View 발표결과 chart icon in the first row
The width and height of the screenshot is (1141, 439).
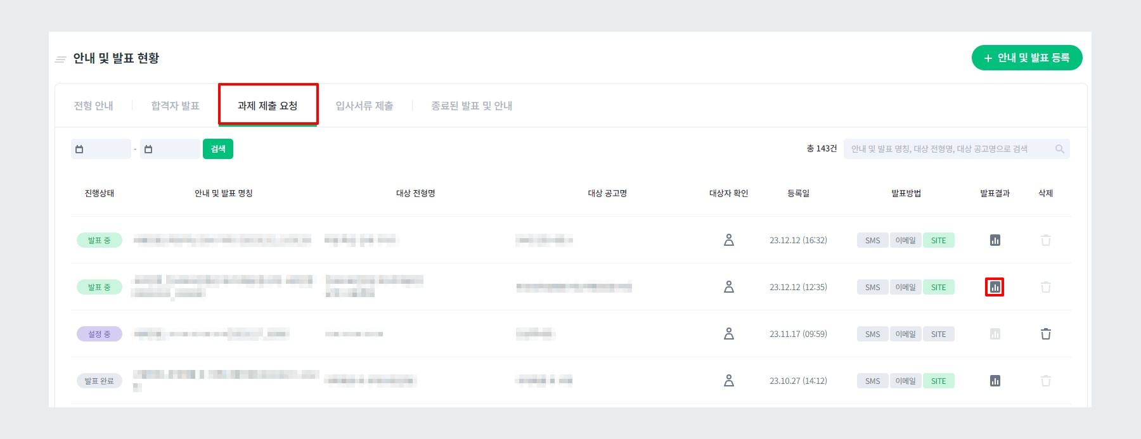click(x=994, y=240)
